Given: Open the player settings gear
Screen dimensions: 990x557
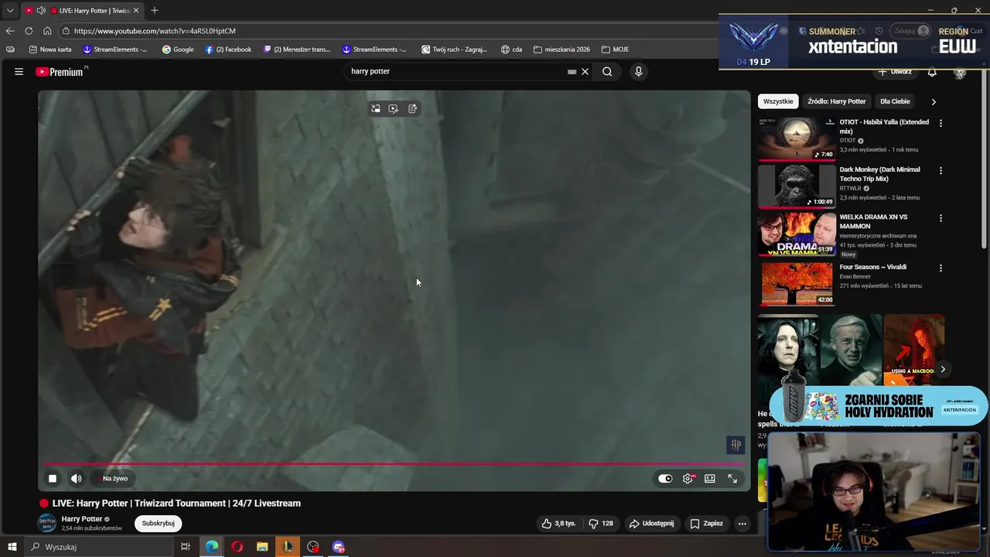Looking at the screenshot, I should [x=688, y=478].
